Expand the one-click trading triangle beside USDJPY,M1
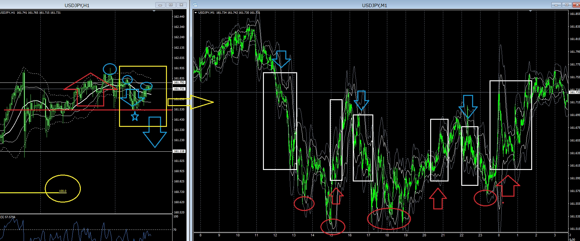This screenshot has width=580, height=241. pos(196,13)
